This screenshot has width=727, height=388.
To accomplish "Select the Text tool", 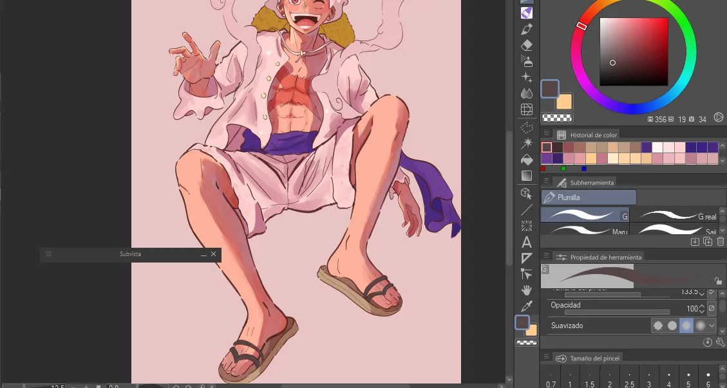I will (526, 242).
